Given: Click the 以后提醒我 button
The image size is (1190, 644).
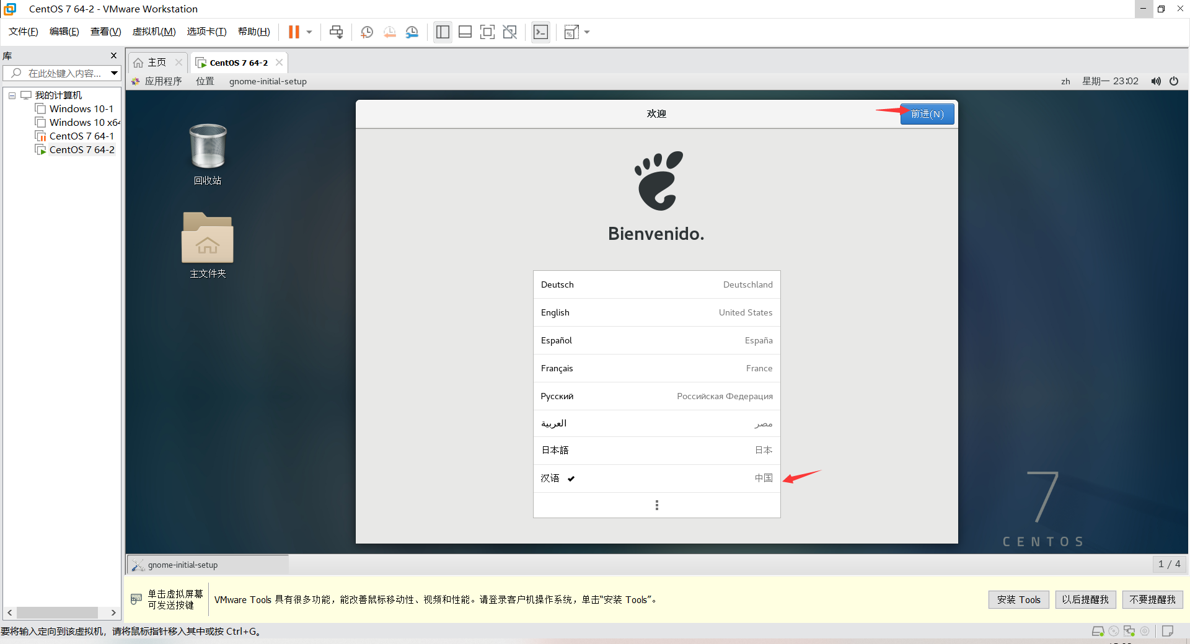Looking at the screenshot, I should (1085, 599).
